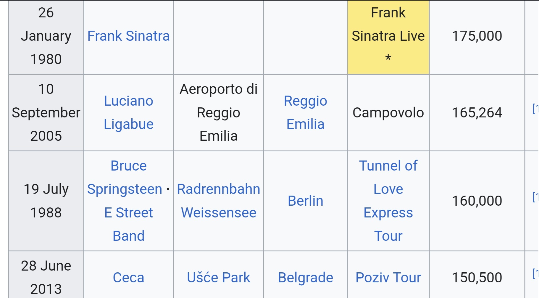The height and width of the screenshot is (298, 539).
Task: Click the Aeroporto di Reggio Emilia venue text
Action: 218,112
